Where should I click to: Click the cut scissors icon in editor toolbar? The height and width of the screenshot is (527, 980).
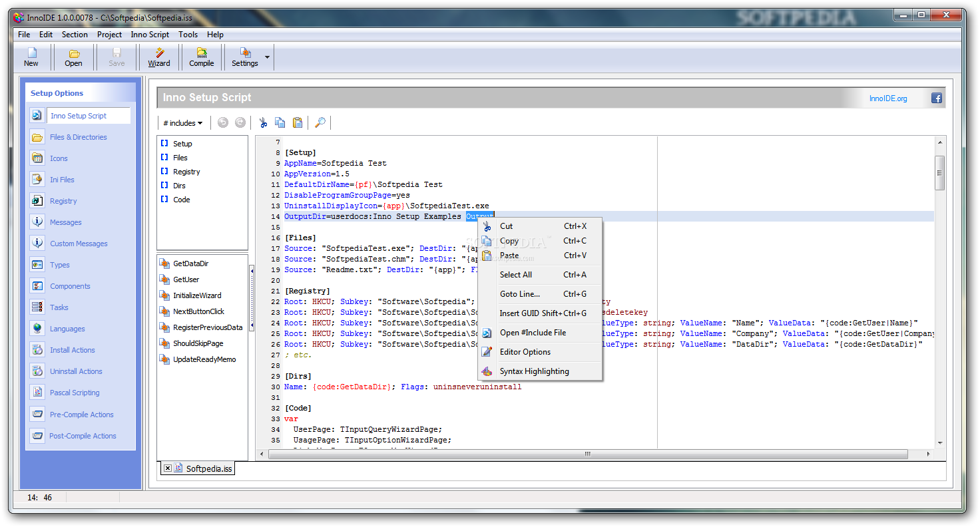(263, 122)
